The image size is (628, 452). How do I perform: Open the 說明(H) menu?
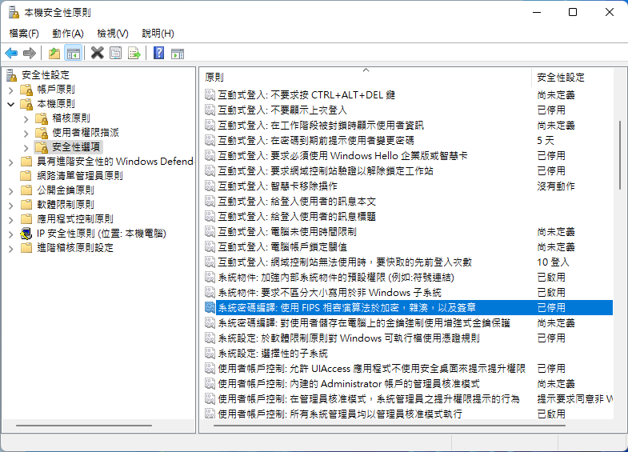(x=158, y=34)
